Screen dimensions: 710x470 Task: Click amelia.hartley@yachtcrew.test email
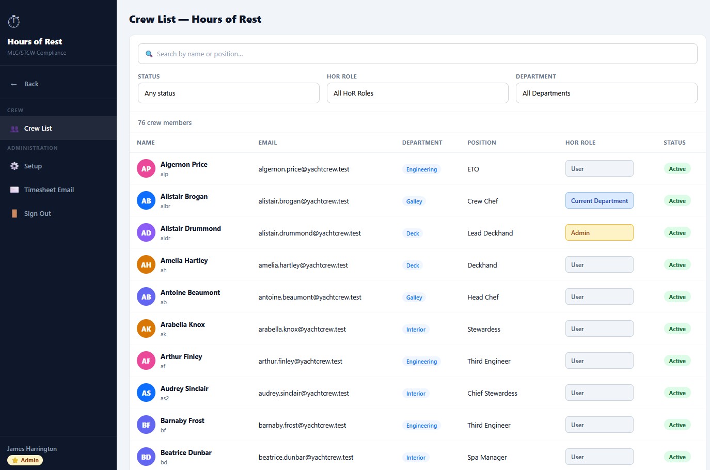click(x=303, y=265)
